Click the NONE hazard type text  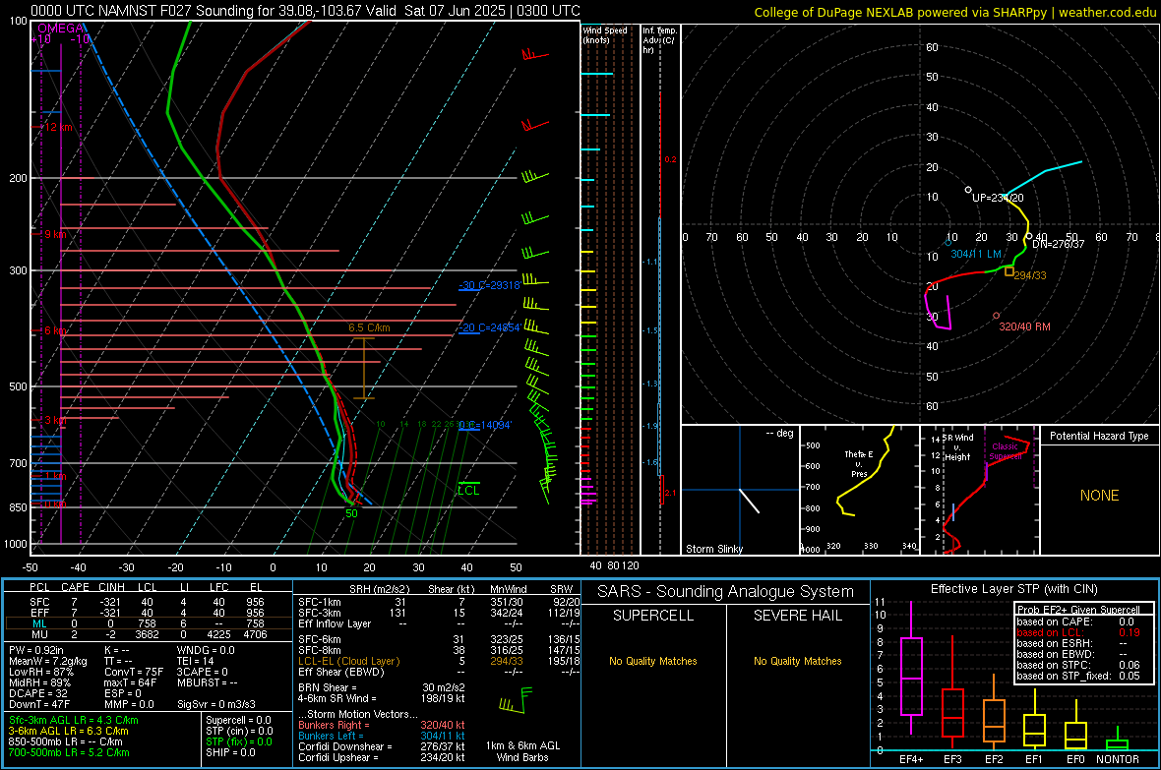tap(1099, 496)
